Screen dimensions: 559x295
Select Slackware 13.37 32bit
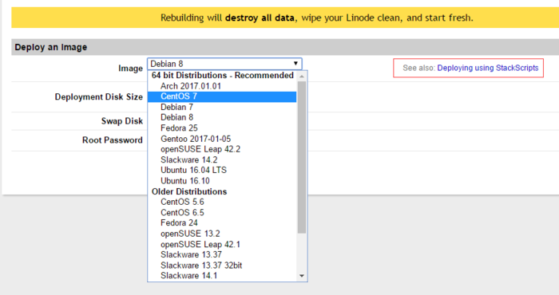222,265
